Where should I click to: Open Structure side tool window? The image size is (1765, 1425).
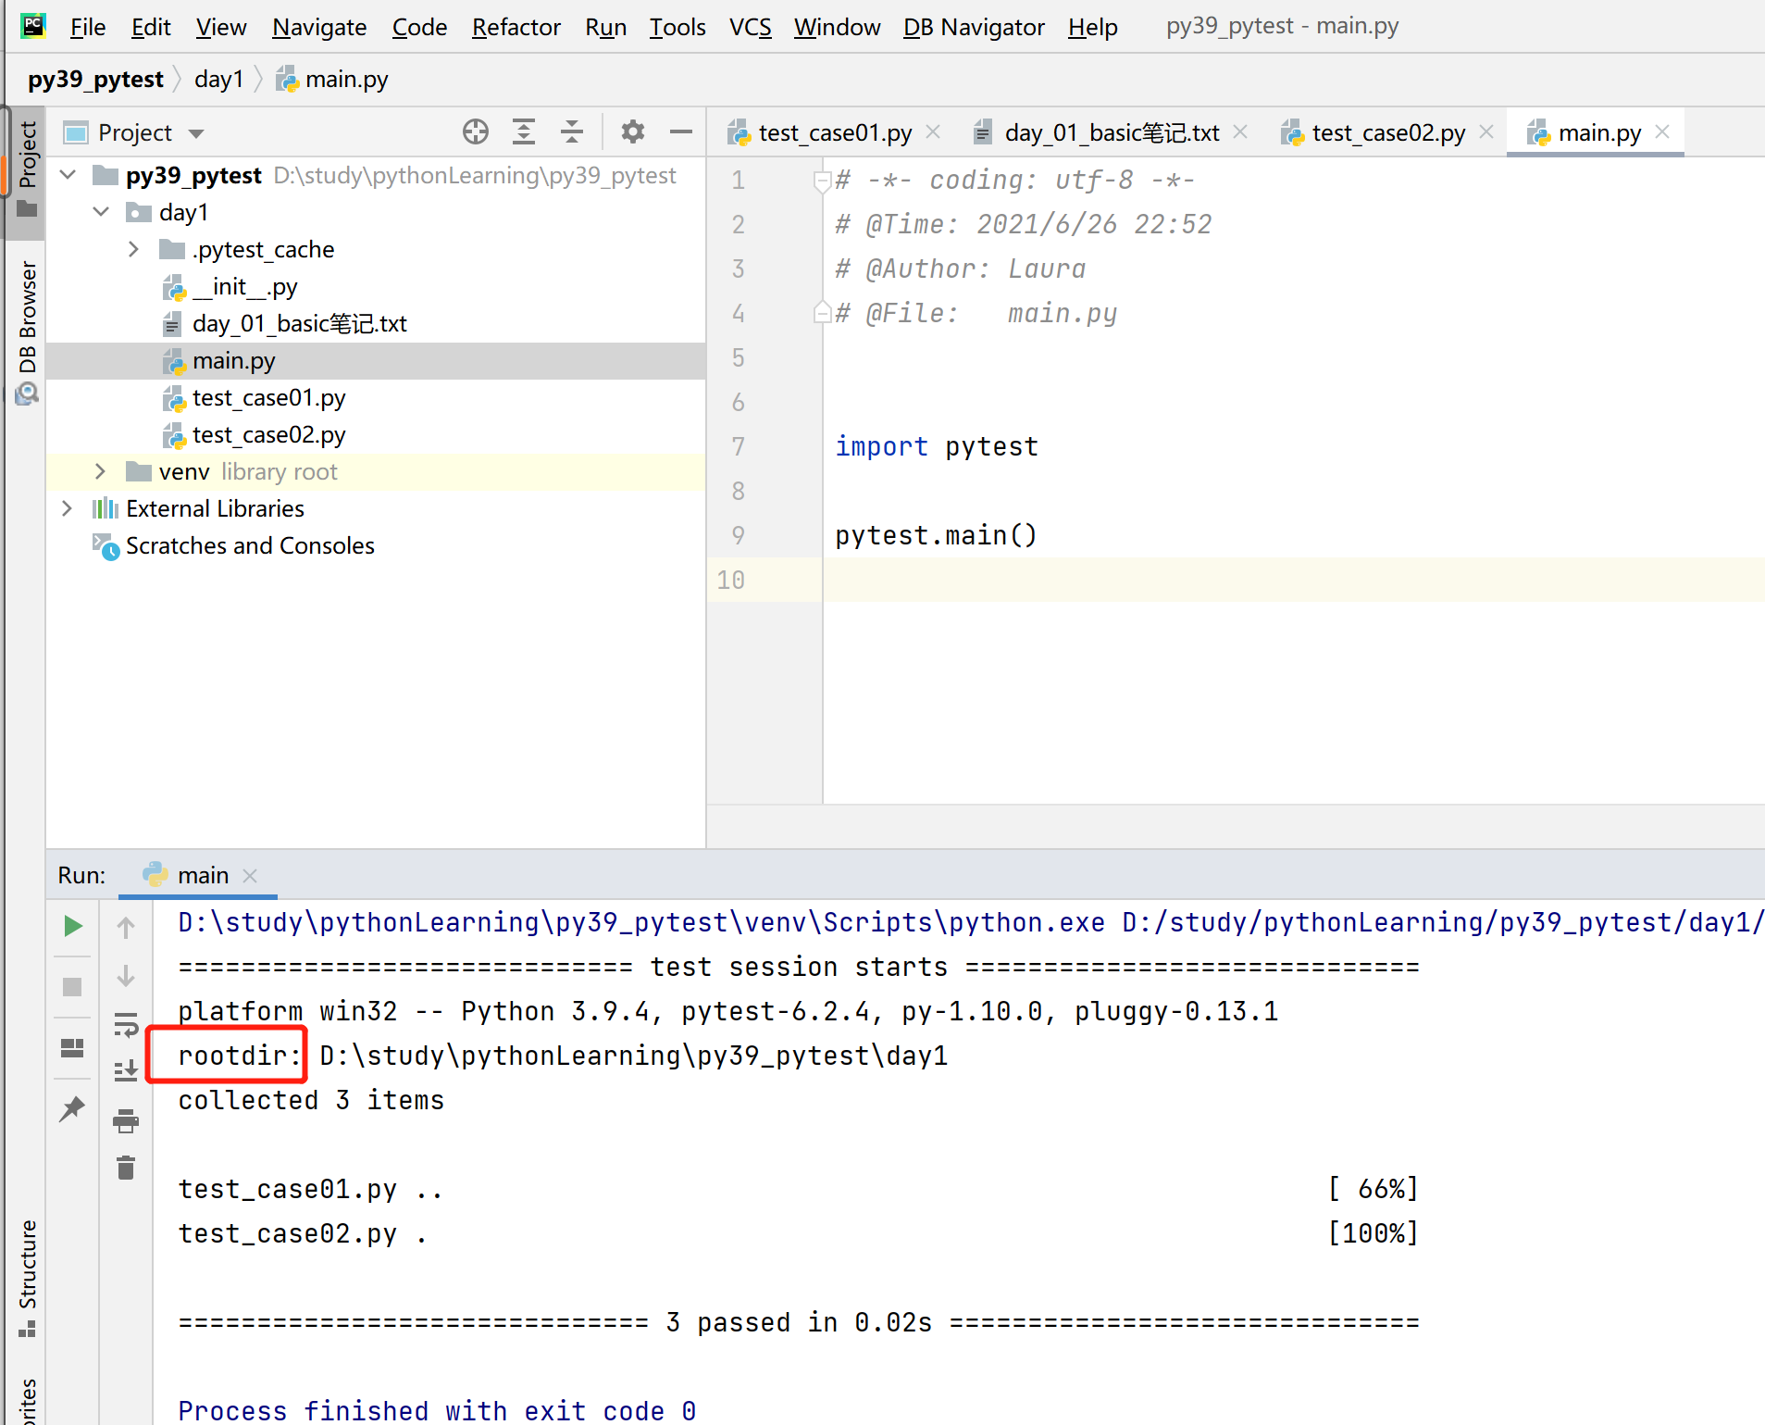coord(27,1279)
